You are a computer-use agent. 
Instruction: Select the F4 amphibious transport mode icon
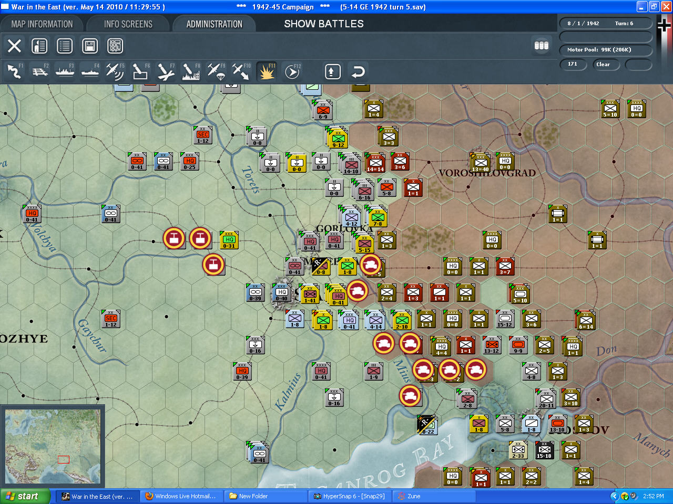[90, 71]
